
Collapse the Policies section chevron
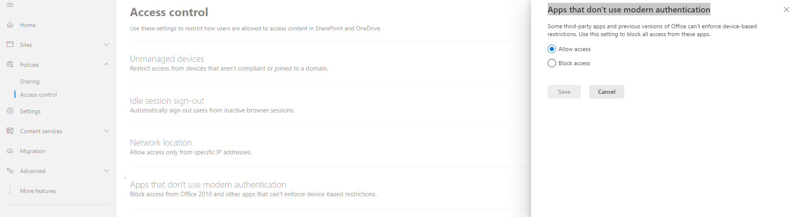coord(107,64)
